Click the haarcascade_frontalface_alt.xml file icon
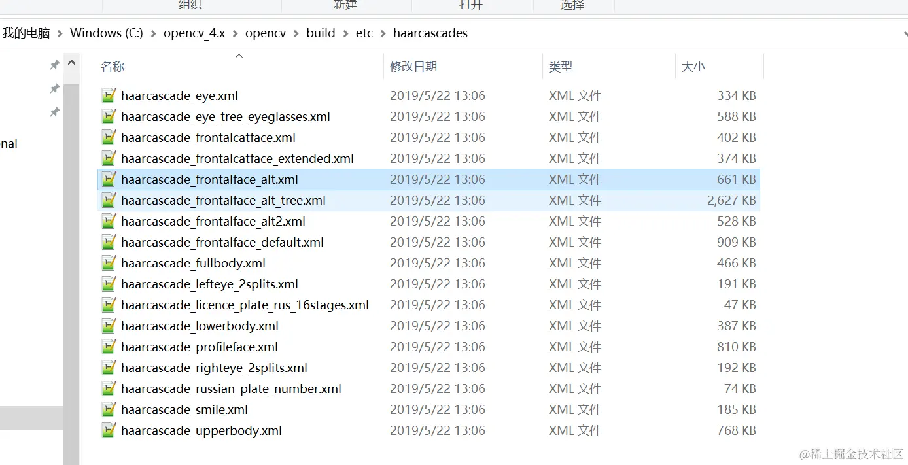 click(109, 179)
